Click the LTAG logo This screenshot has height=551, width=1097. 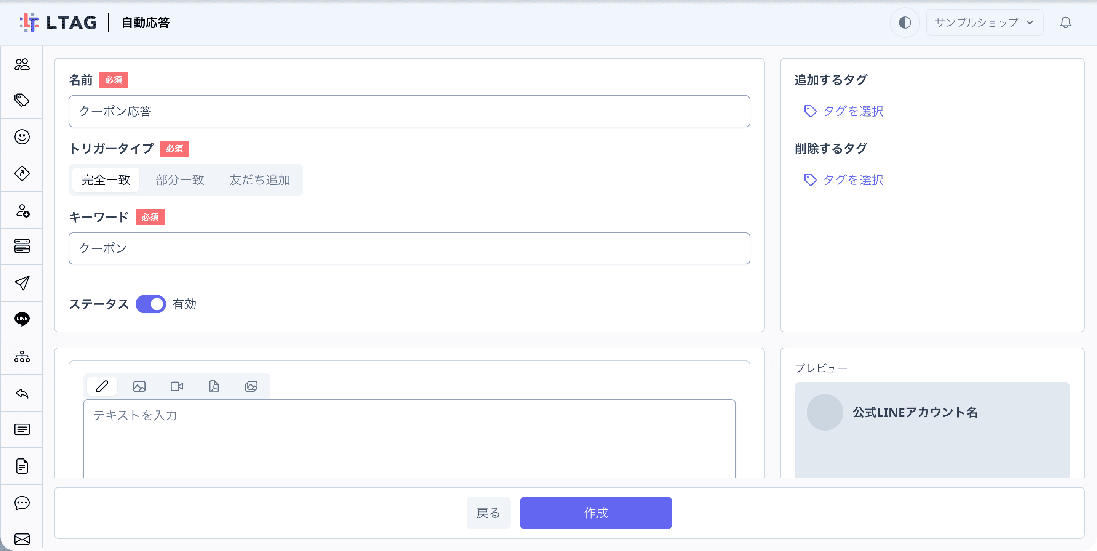pos(58,22)
